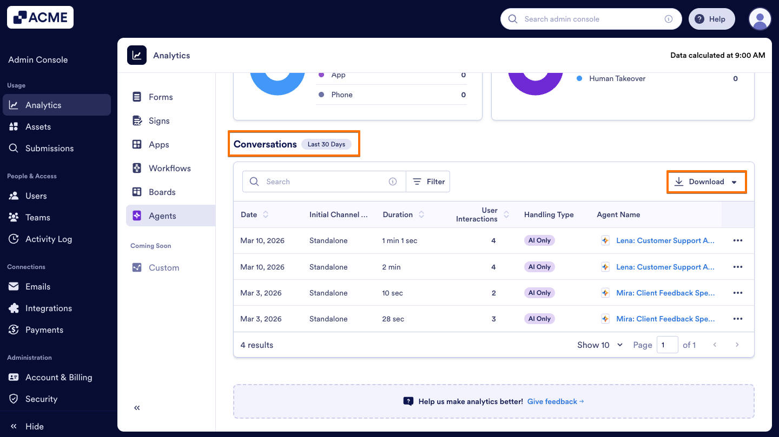Click the Integrations icon under Connections
Viewport: 779px width, 437px height.
(13, 308)
